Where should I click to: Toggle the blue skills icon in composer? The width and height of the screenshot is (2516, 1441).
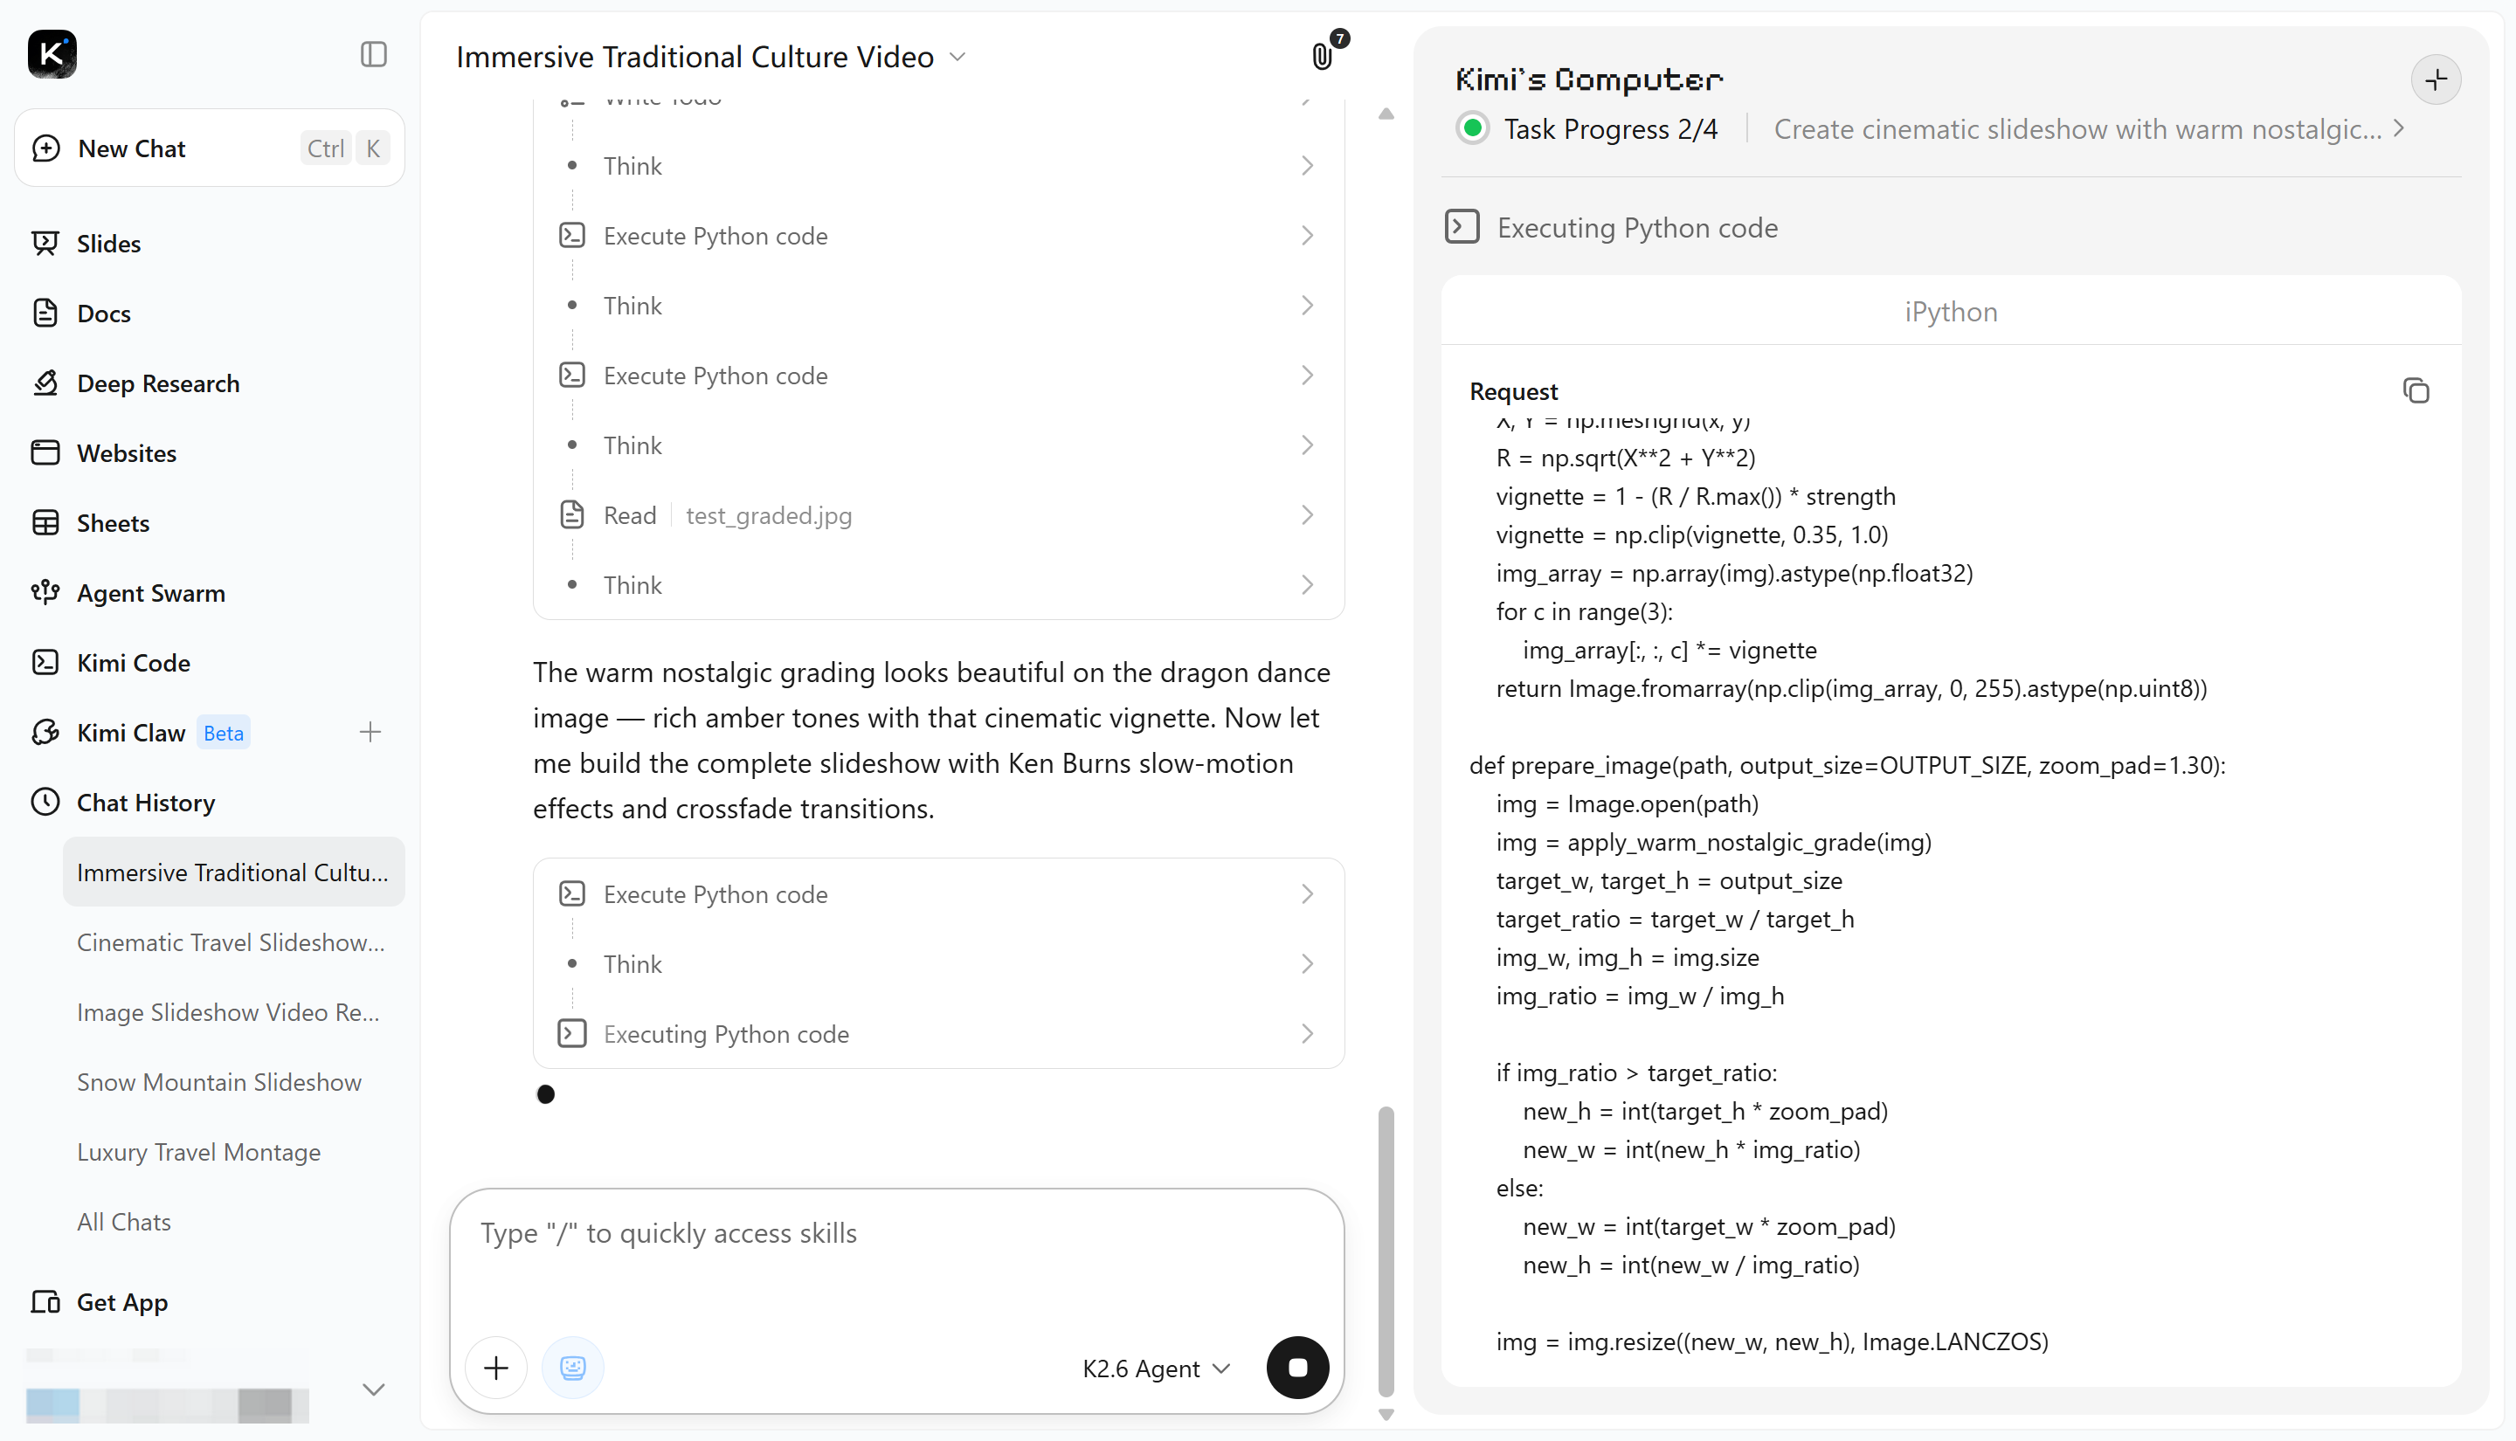tap(573, 1369)
